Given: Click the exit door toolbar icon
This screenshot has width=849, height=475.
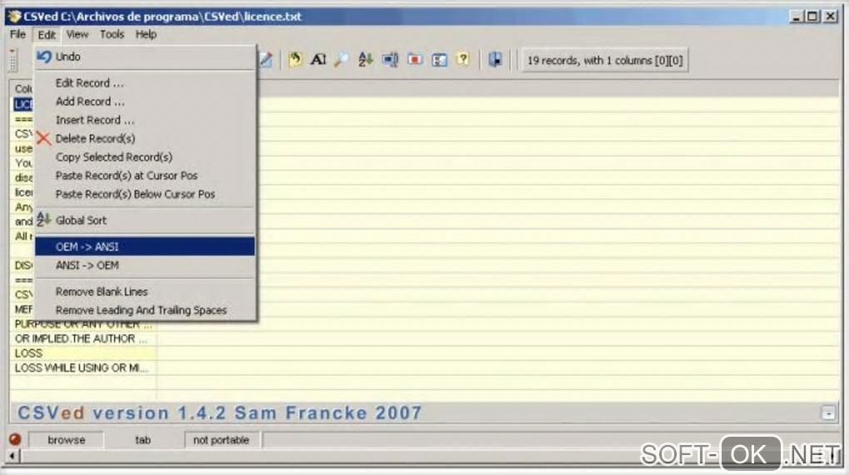Looking at the screenshot, I should click(495, 60).
